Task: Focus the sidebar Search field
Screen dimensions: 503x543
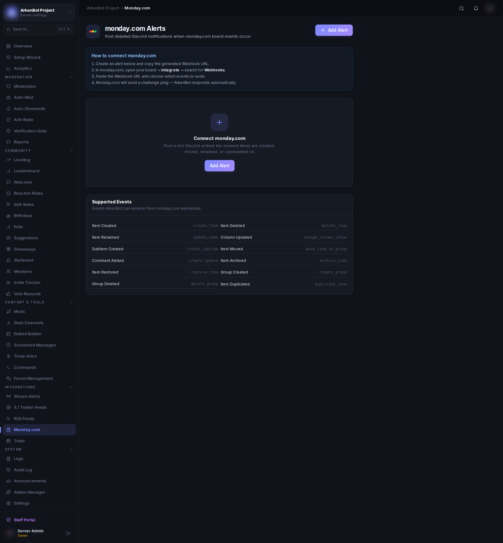Action: (39, 29)
